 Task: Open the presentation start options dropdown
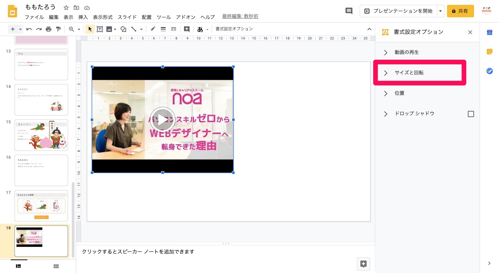pos(440,11)
